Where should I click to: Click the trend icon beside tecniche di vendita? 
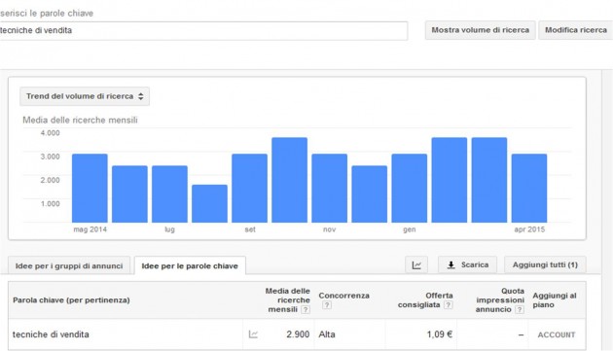coord(253,334)
